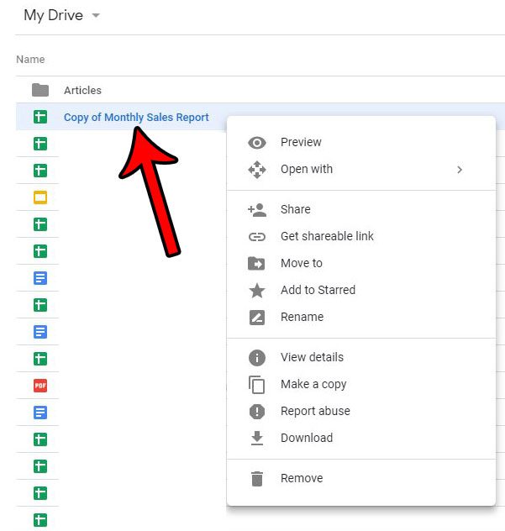Viewport: 505px width, 531px height.
Task: Open the Articles folder
Action: point(82,90)
